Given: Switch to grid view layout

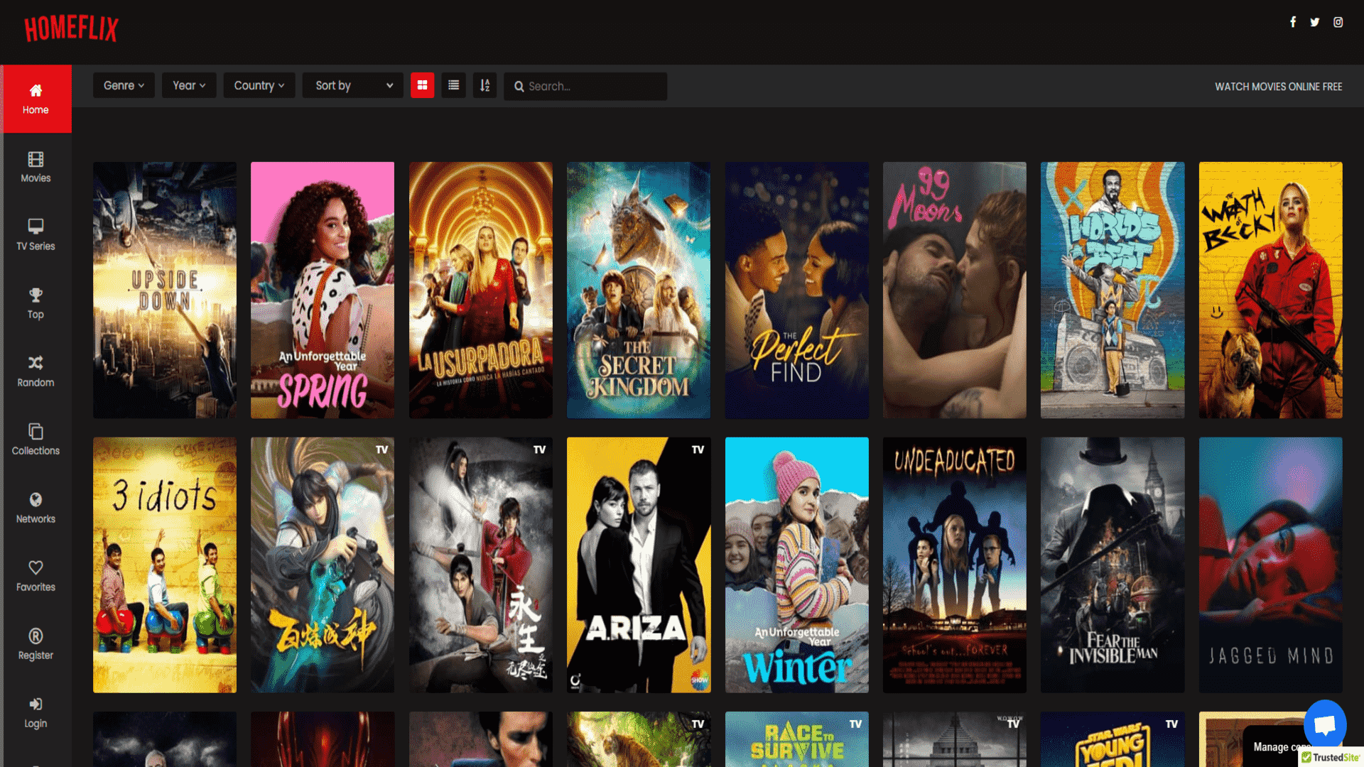Looking at the screenshot, I should click(422, 85).
